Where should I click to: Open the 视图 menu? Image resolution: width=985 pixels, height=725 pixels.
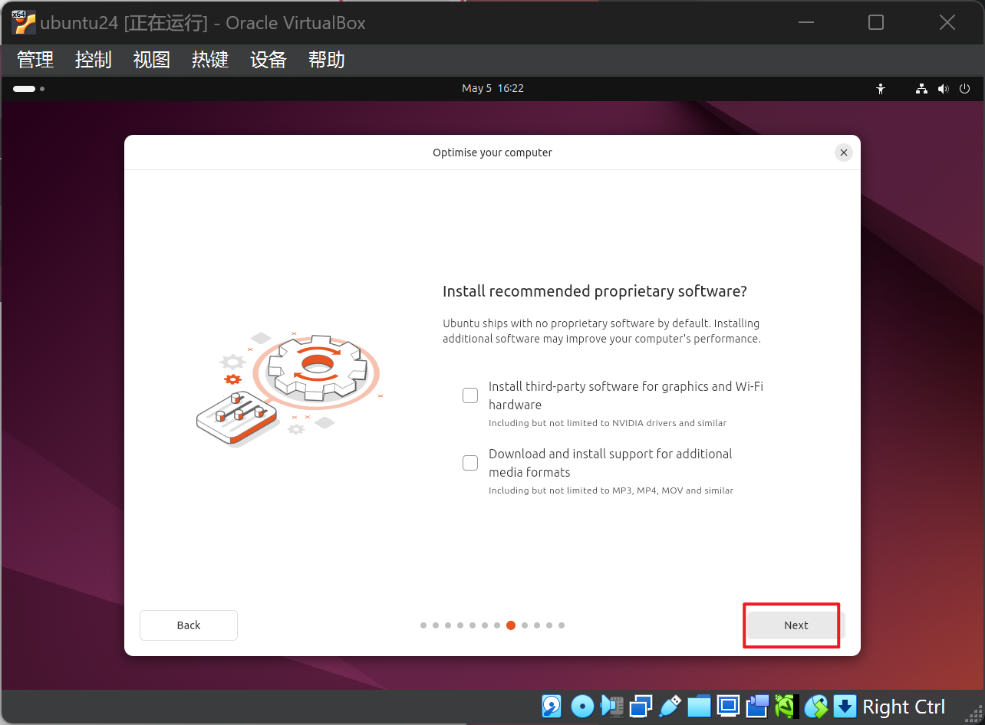(152, 60)
